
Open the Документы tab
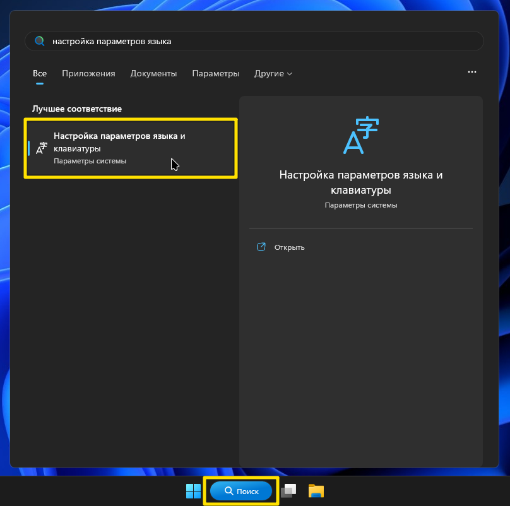[153, 73]
